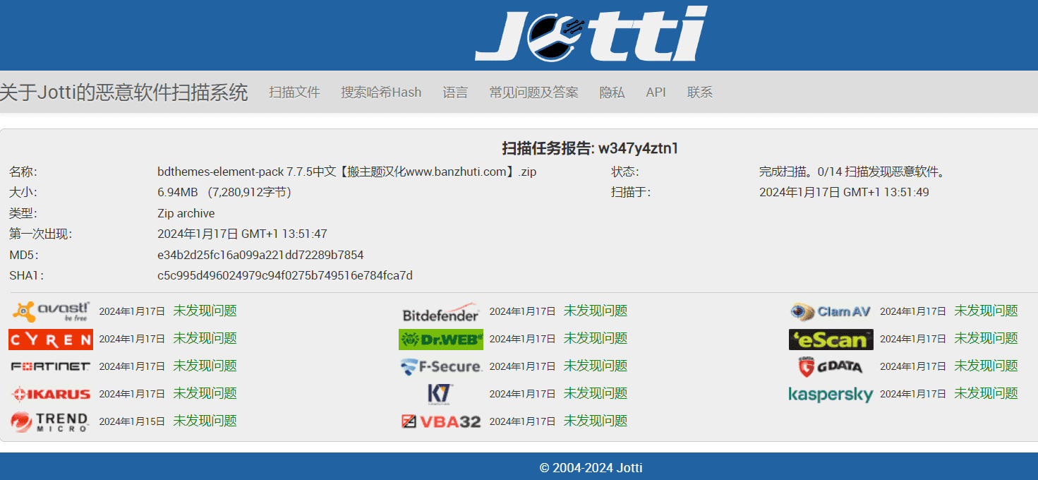Image resolution: width=1038 pixels, height=480 pixels.
Task: Click Trend Micro result 未发现问题
Action: point(205,421)
